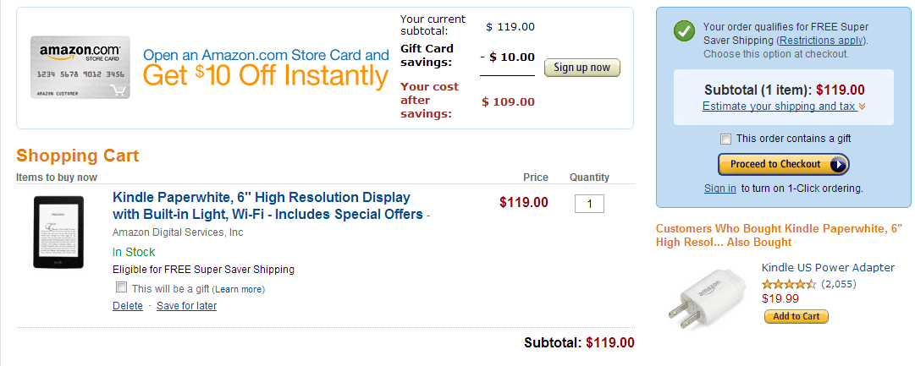Open the Kindle US Power Adapter link
This screenshot has width=915, height=366.
[827, 267]
